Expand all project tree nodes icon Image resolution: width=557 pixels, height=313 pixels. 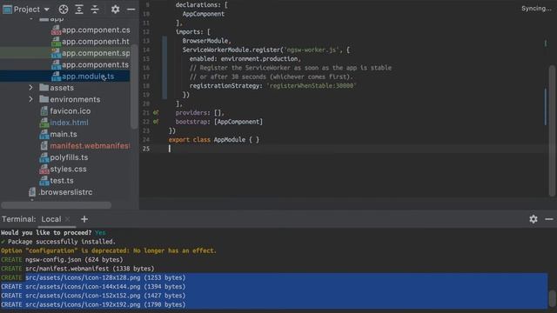click(x=79, y=10)
